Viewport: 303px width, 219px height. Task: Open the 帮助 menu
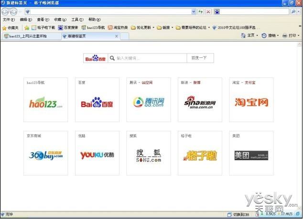[x=94, y=20]
